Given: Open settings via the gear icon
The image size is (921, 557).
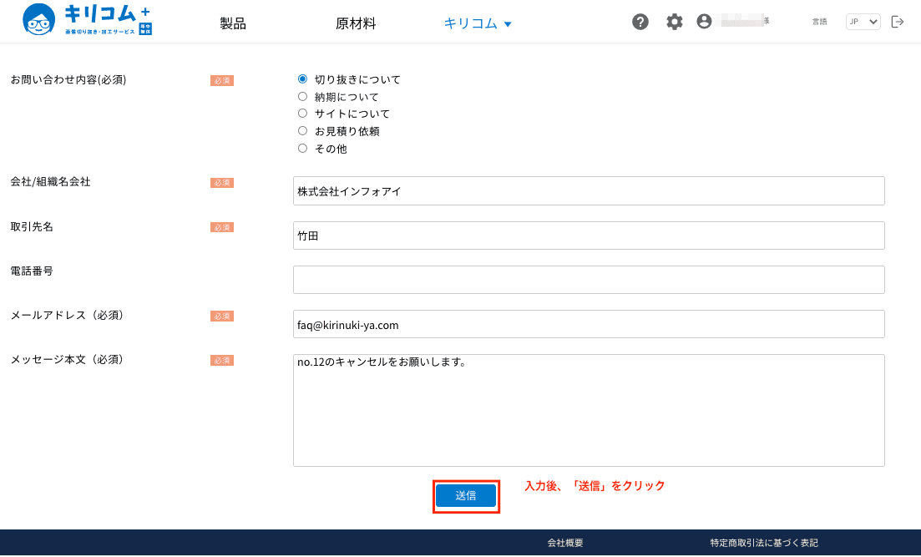Looking at the screenshot, I should point(675,22).
